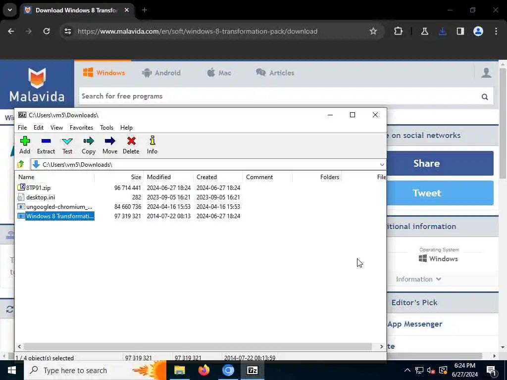The height and width of the screenshot is (380, 507).
Task: Open Firefox from the taskbar
Action: pyautogui.click(x=203, y=370)
